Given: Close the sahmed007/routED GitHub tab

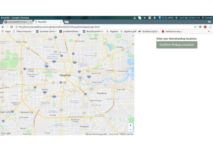Looking at the screenshot, I should 31,22.
